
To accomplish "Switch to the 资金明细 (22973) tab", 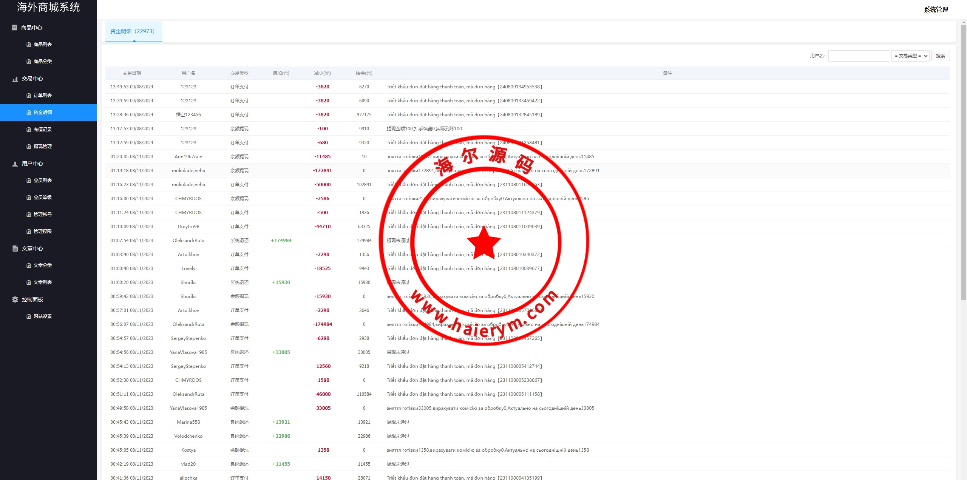I will (x=133, y=31).
